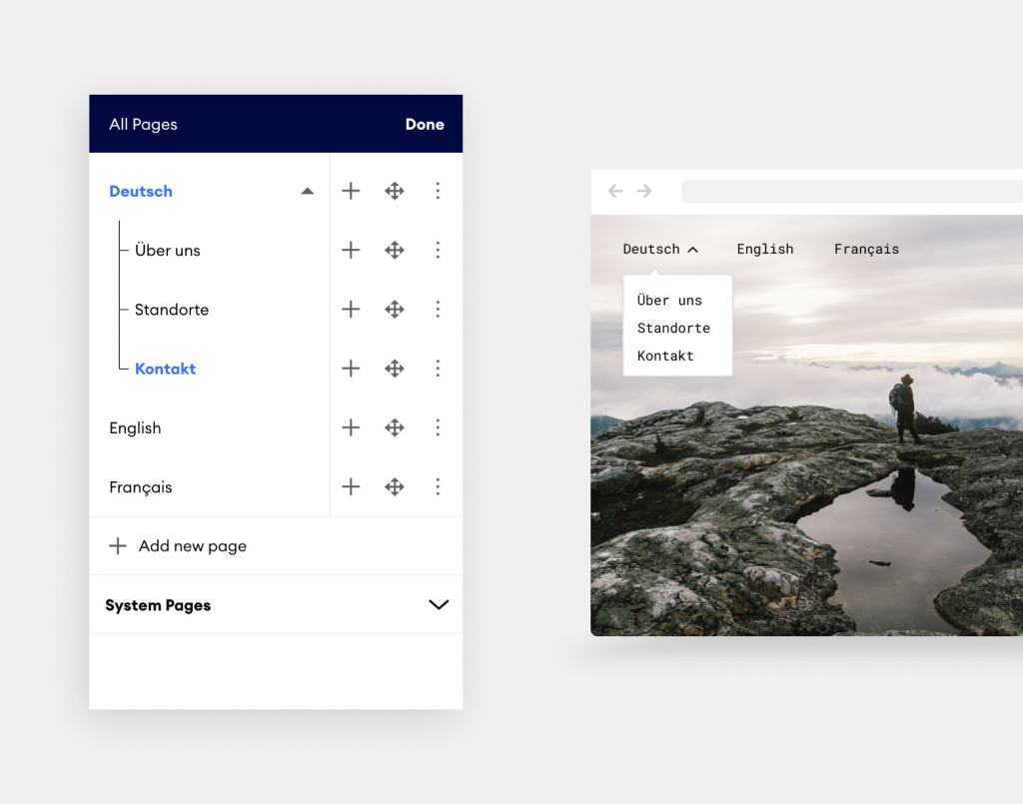The image size is (1023, 804).
Task: Collapse the Deutsch page tree arrow
Action: point(308,191)
